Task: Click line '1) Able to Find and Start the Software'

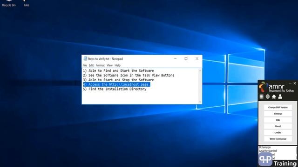Action: (x=118, y=71)
